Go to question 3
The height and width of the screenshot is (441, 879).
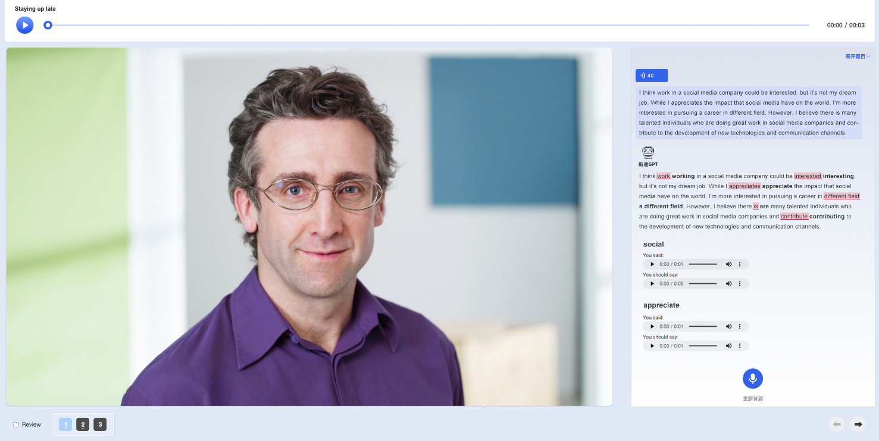coord(100,424)
